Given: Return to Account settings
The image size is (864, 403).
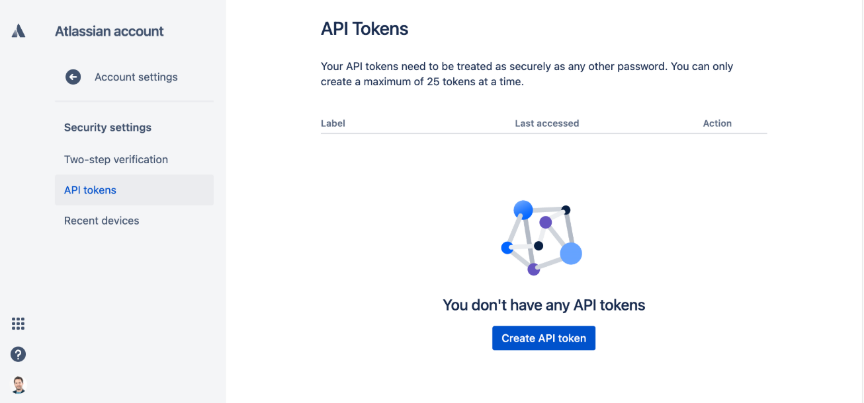Looking at the screenshot, I should tap(136, 77).
